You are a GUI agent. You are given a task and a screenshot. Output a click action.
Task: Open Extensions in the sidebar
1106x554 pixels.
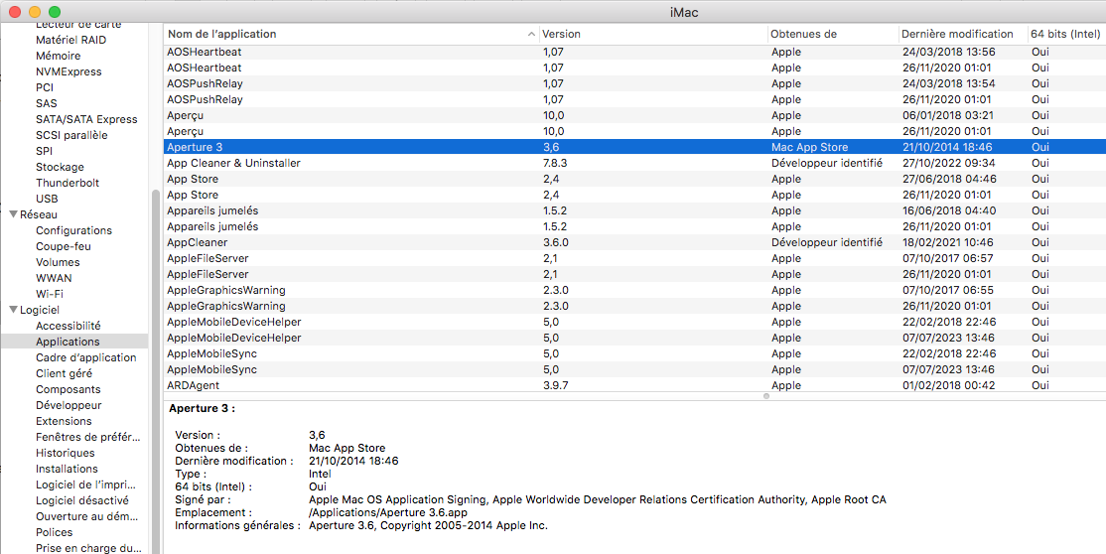64,421
